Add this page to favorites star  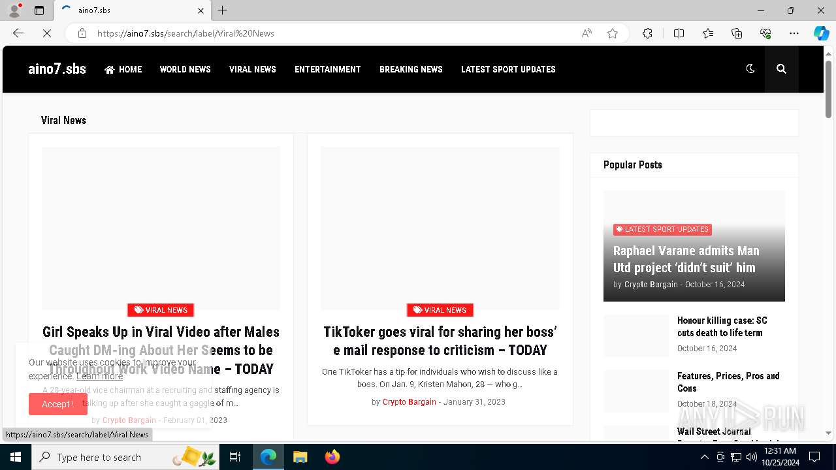tap(613, 33)
